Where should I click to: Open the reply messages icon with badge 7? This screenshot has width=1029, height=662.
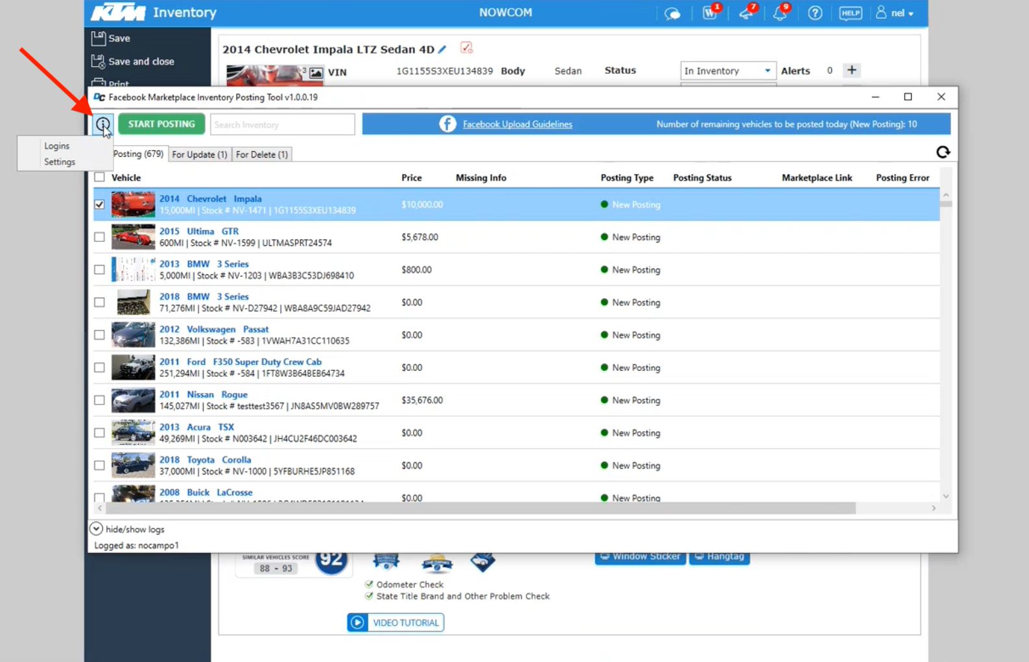point(746,12)
